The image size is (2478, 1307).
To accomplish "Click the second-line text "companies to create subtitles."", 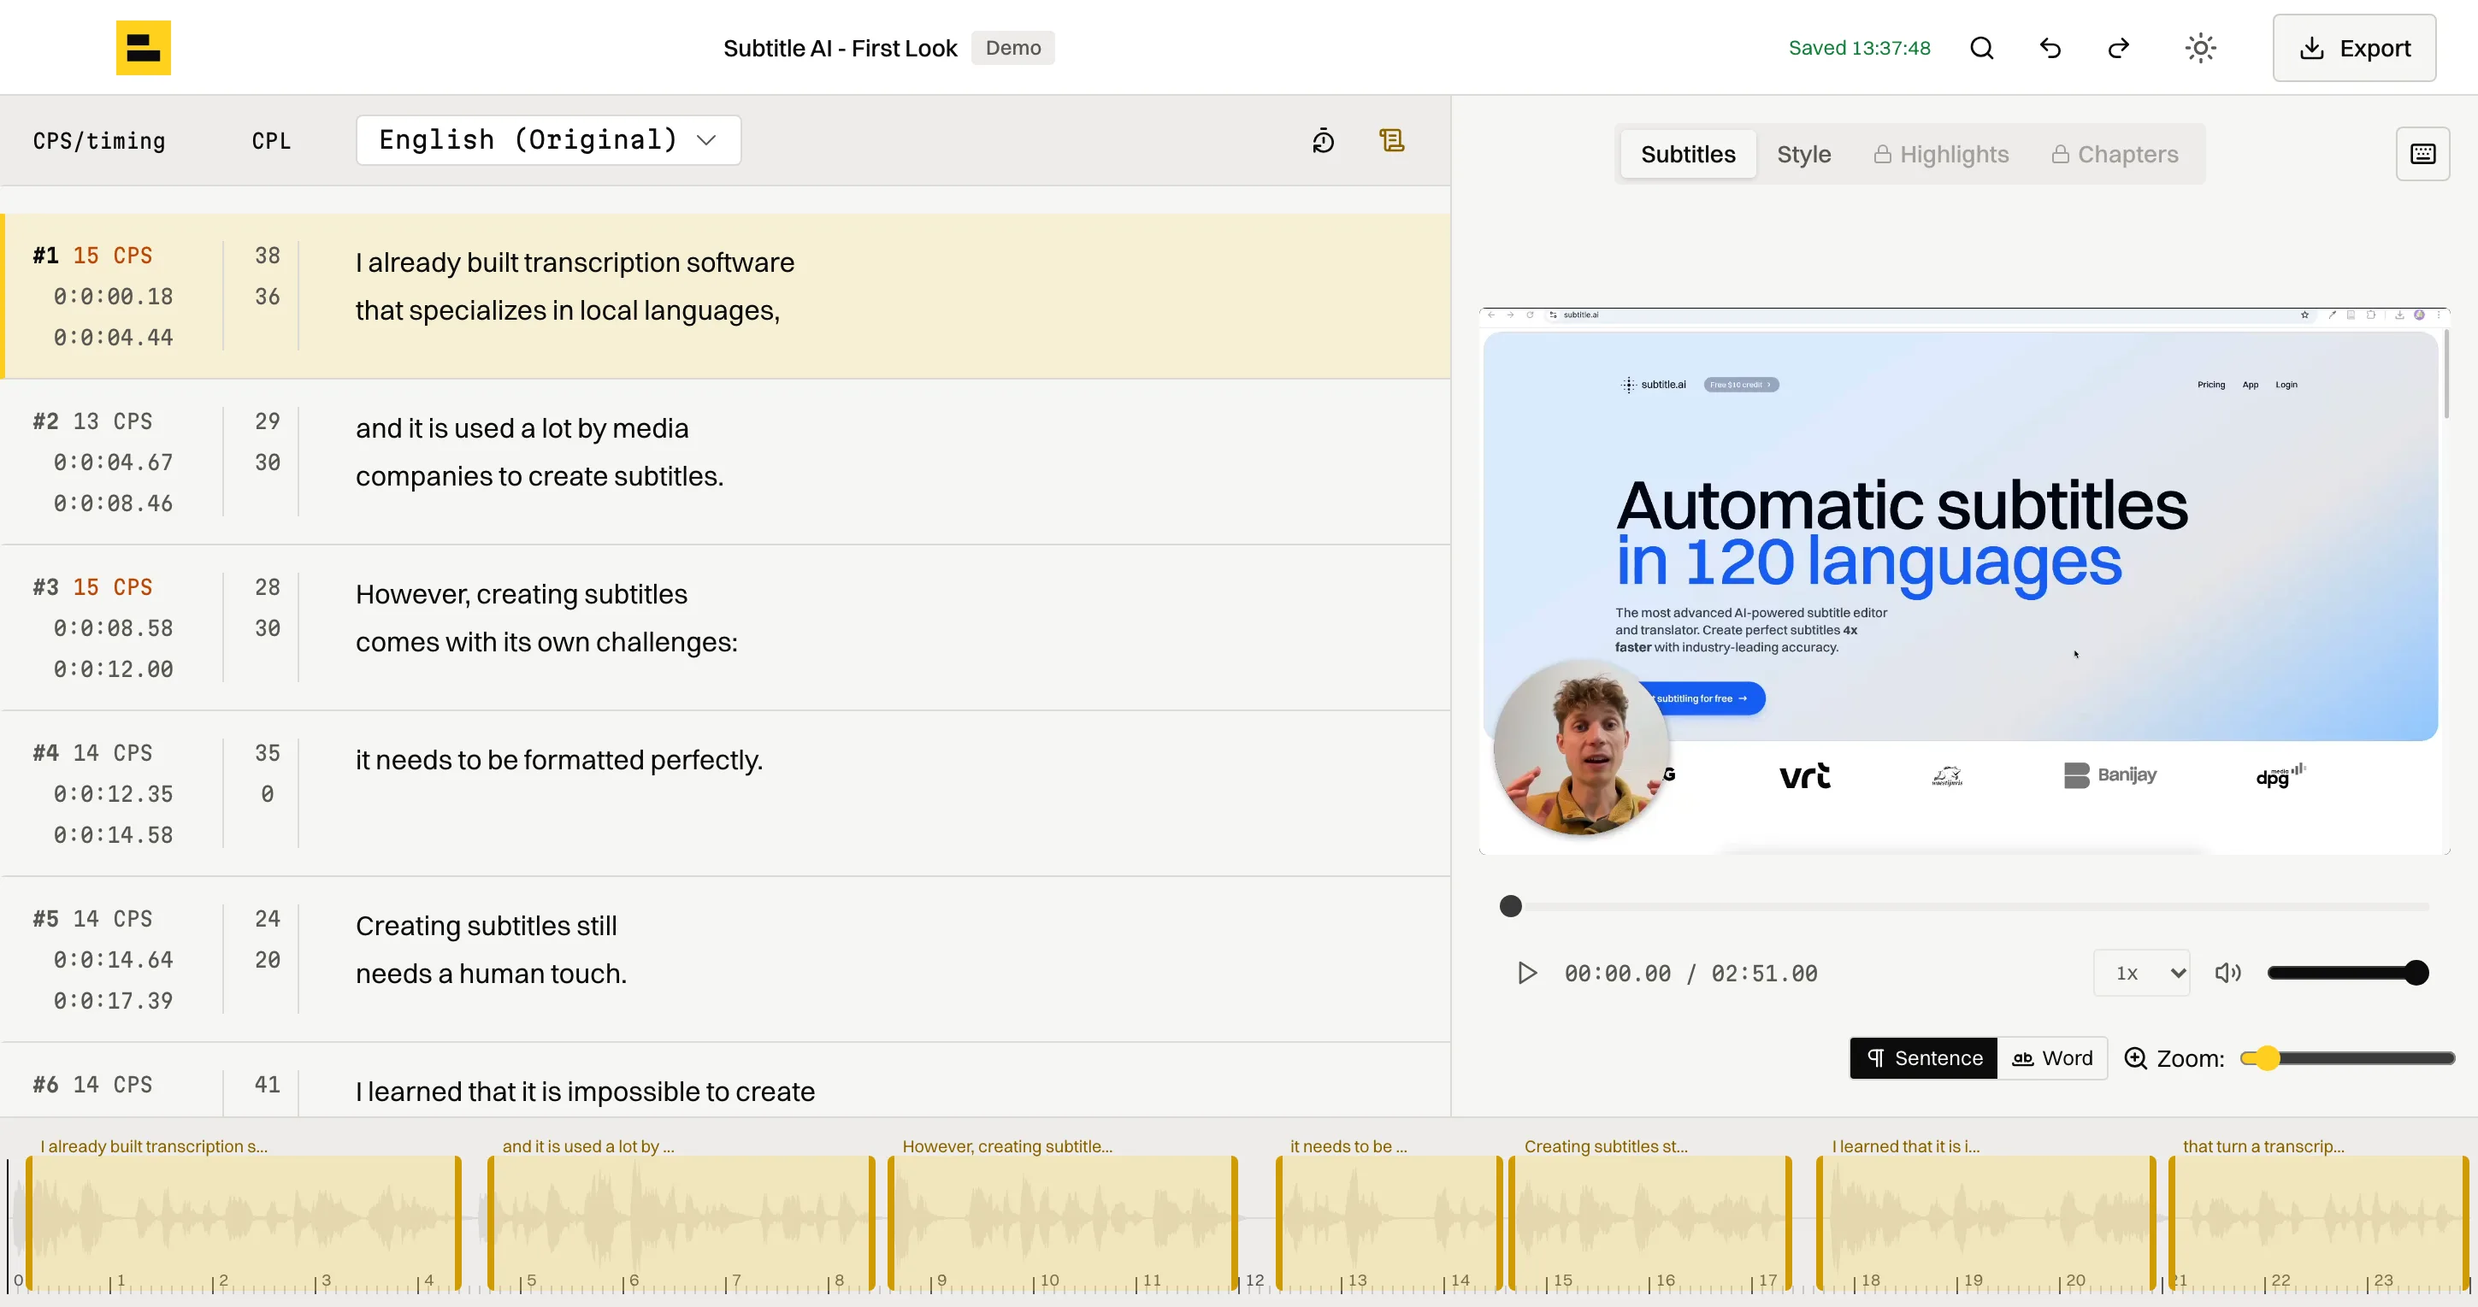I will point(540,476).
